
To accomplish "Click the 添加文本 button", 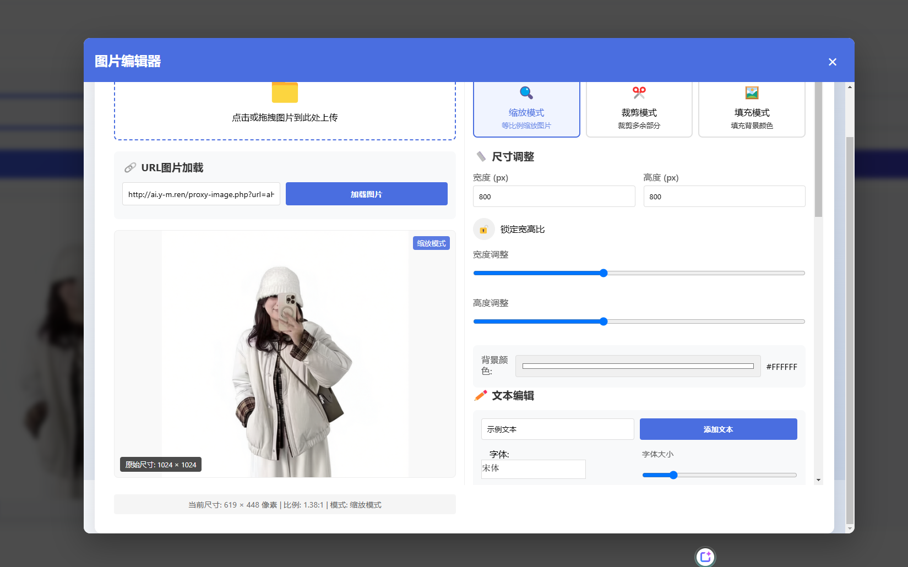I will click(x=718, y=429).
